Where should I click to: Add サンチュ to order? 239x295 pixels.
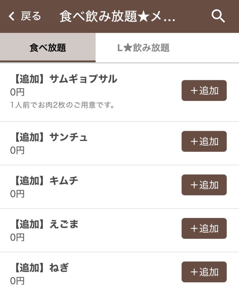[204, 141]
